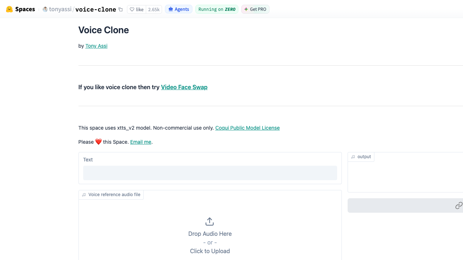
Task: Click the robot icon in Agents button
Action: tap(171, 9)
